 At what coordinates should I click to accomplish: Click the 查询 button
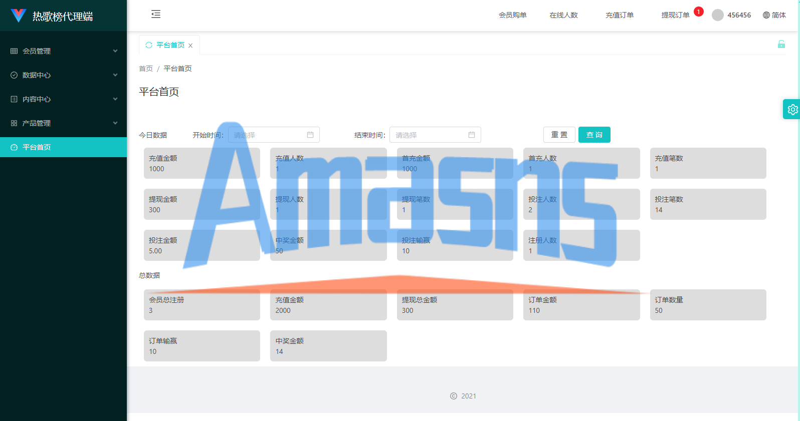pyautogui.click(x=594, y=135)
